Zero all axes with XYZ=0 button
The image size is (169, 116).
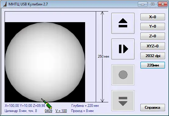point(153,46)
